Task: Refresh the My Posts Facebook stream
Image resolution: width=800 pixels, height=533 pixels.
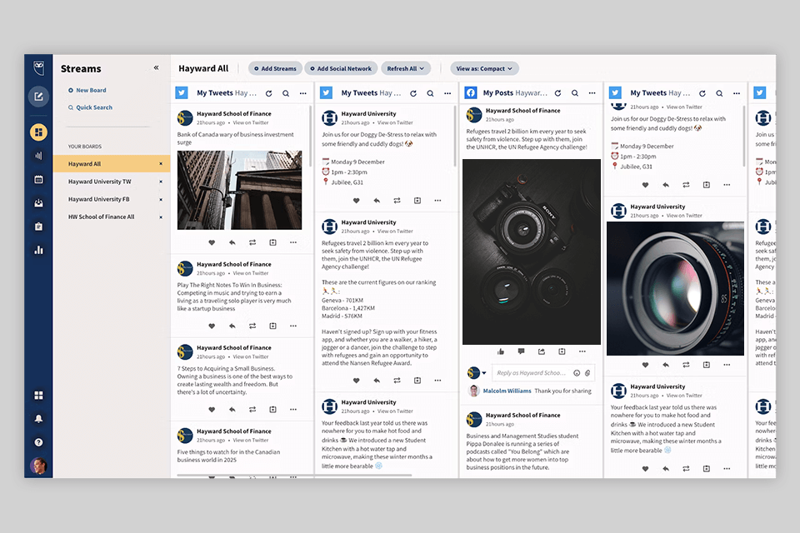Action: coord(557,93)
